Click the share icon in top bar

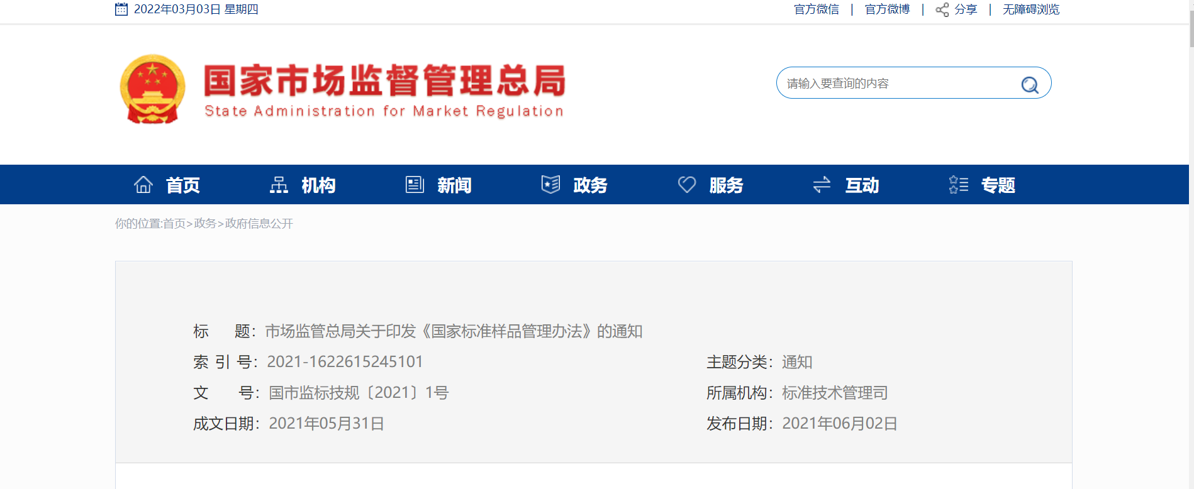pyautogui.click(x=942, y=9)
